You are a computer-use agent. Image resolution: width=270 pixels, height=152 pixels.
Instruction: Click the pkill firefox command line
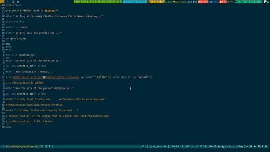(x=15, y=22)
